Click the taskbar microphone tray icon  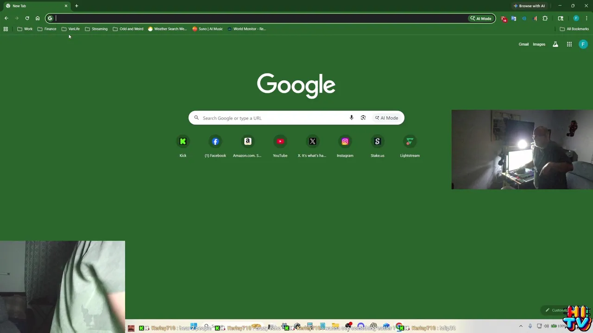pos(530,326)
